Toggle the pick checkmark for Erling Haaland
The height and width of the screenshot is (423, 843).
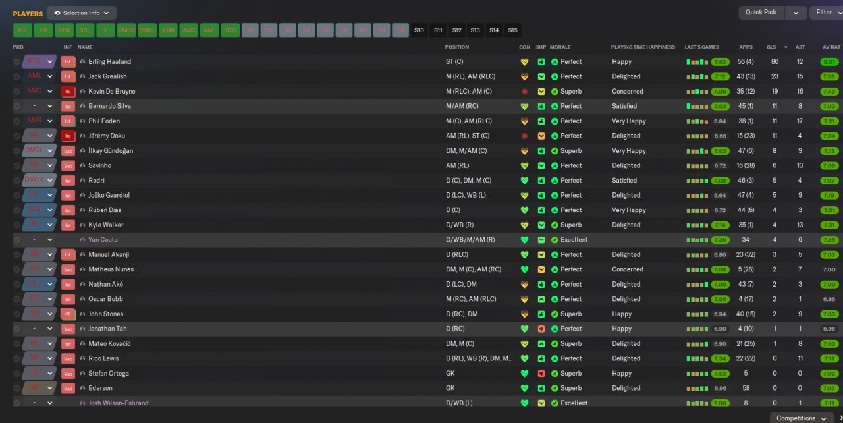(16, 62)
